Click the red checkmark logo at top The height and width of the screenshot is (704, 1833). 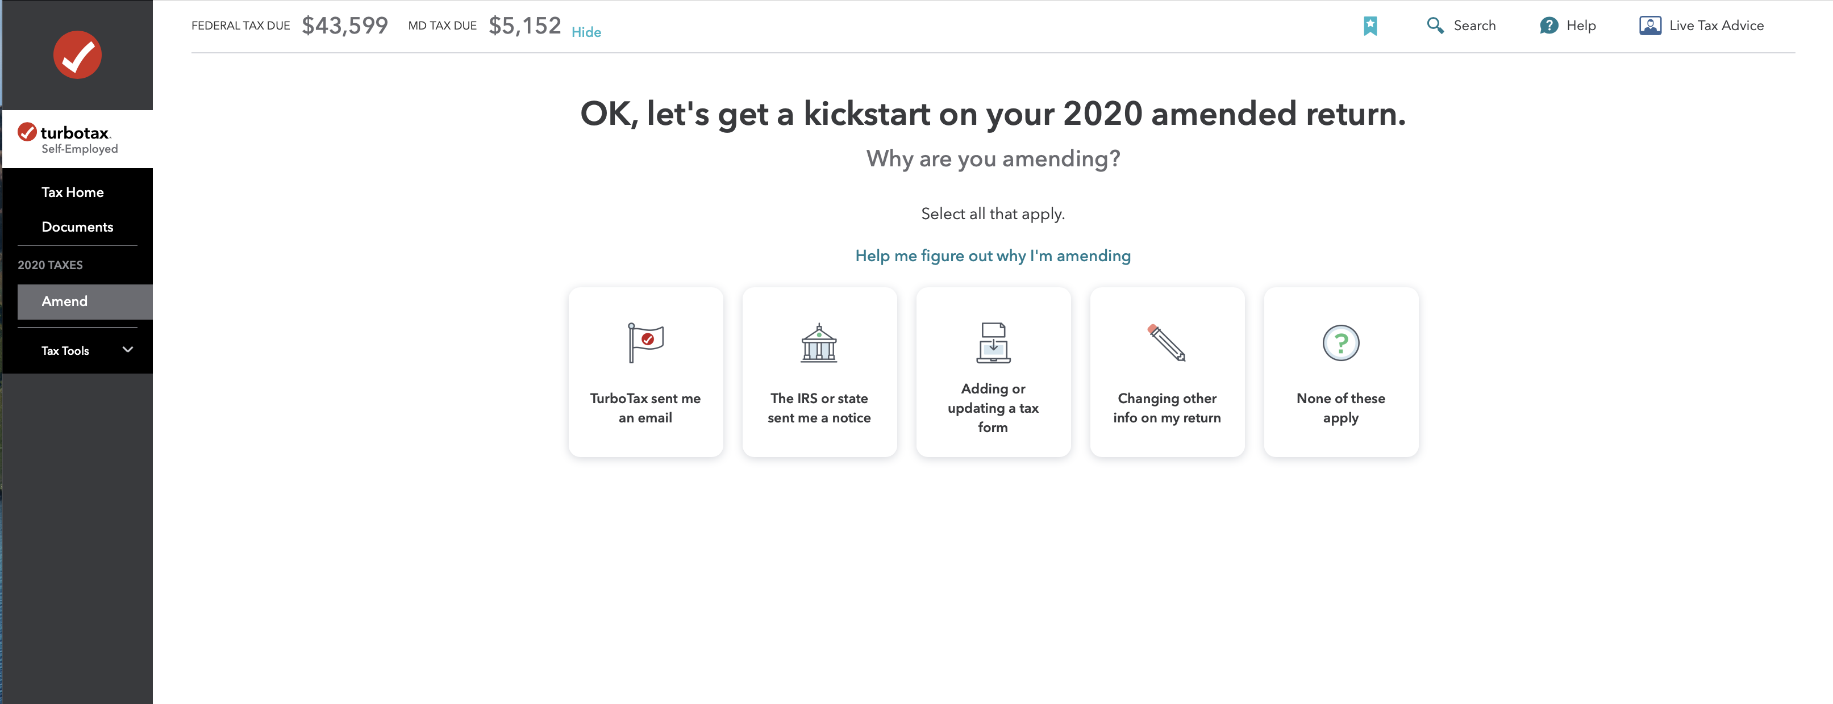point(78,55)
